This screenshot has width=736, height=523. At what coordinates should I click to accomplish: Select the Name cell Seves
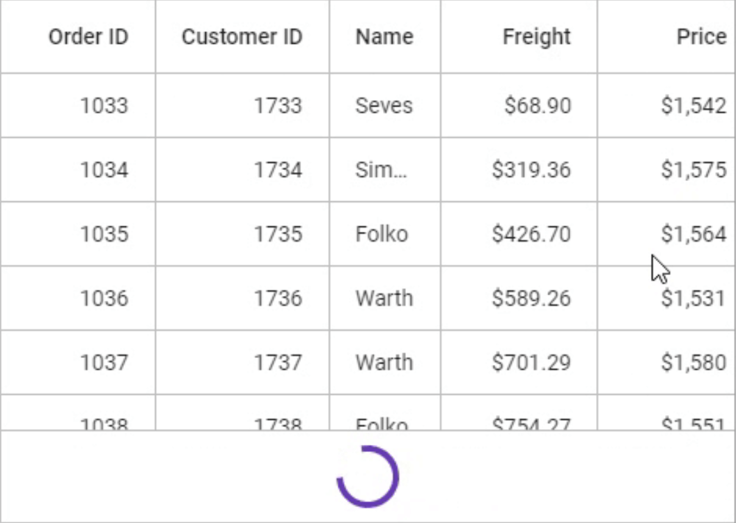coord(384,106)
